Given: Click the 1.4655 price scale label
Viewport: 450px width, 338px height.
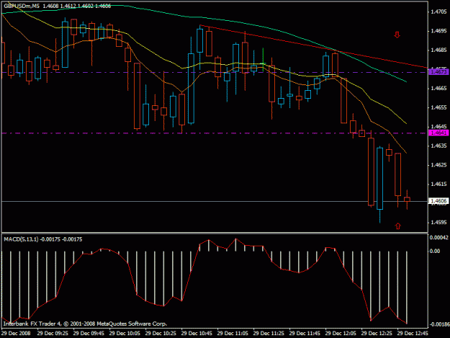Looking at the screenshot, I should tap(438, 107).
